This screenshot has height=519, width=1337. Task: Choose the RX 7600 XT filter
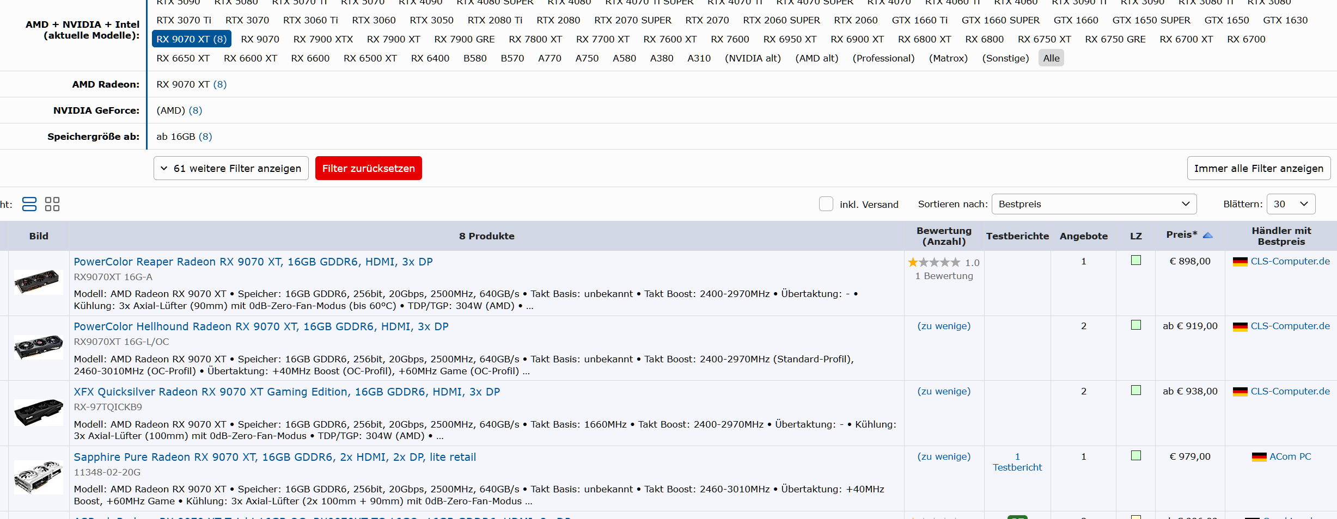tap(670, 39)
